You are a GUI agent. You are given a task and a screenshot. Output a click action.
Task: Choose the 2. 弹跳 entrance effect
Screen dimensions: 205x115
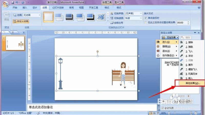click(x=192, y=47)
